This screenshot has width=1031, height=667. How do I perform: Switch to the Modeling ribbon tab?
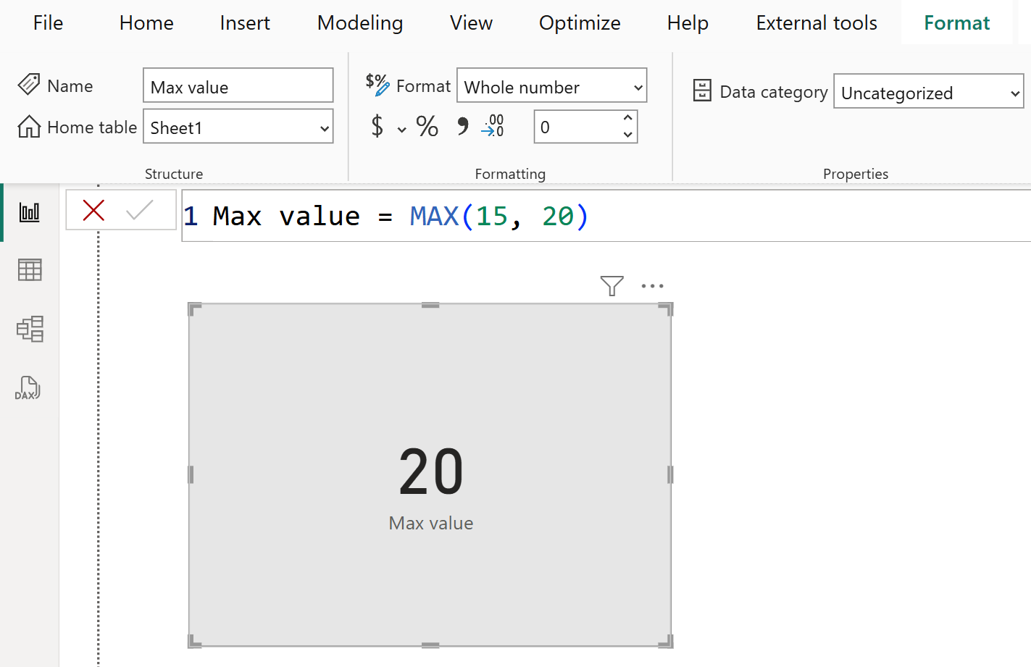359,22
